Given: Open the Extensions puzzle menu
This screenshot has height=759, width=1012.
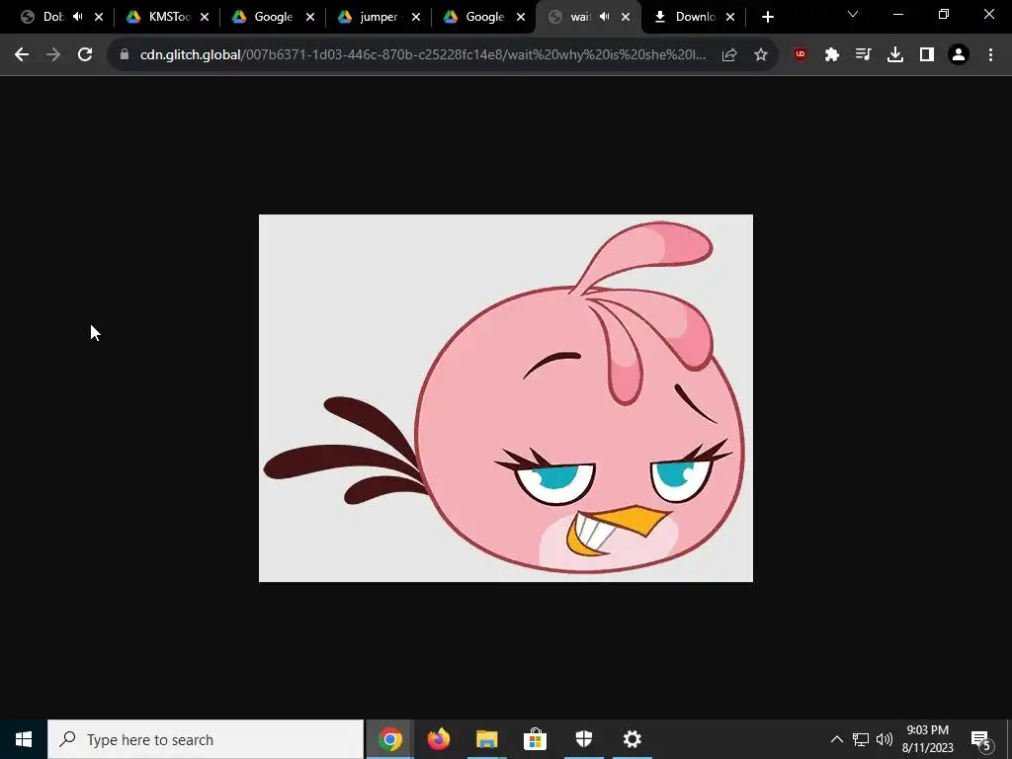Looking at the screenshot, I should [x=832, y=55].
